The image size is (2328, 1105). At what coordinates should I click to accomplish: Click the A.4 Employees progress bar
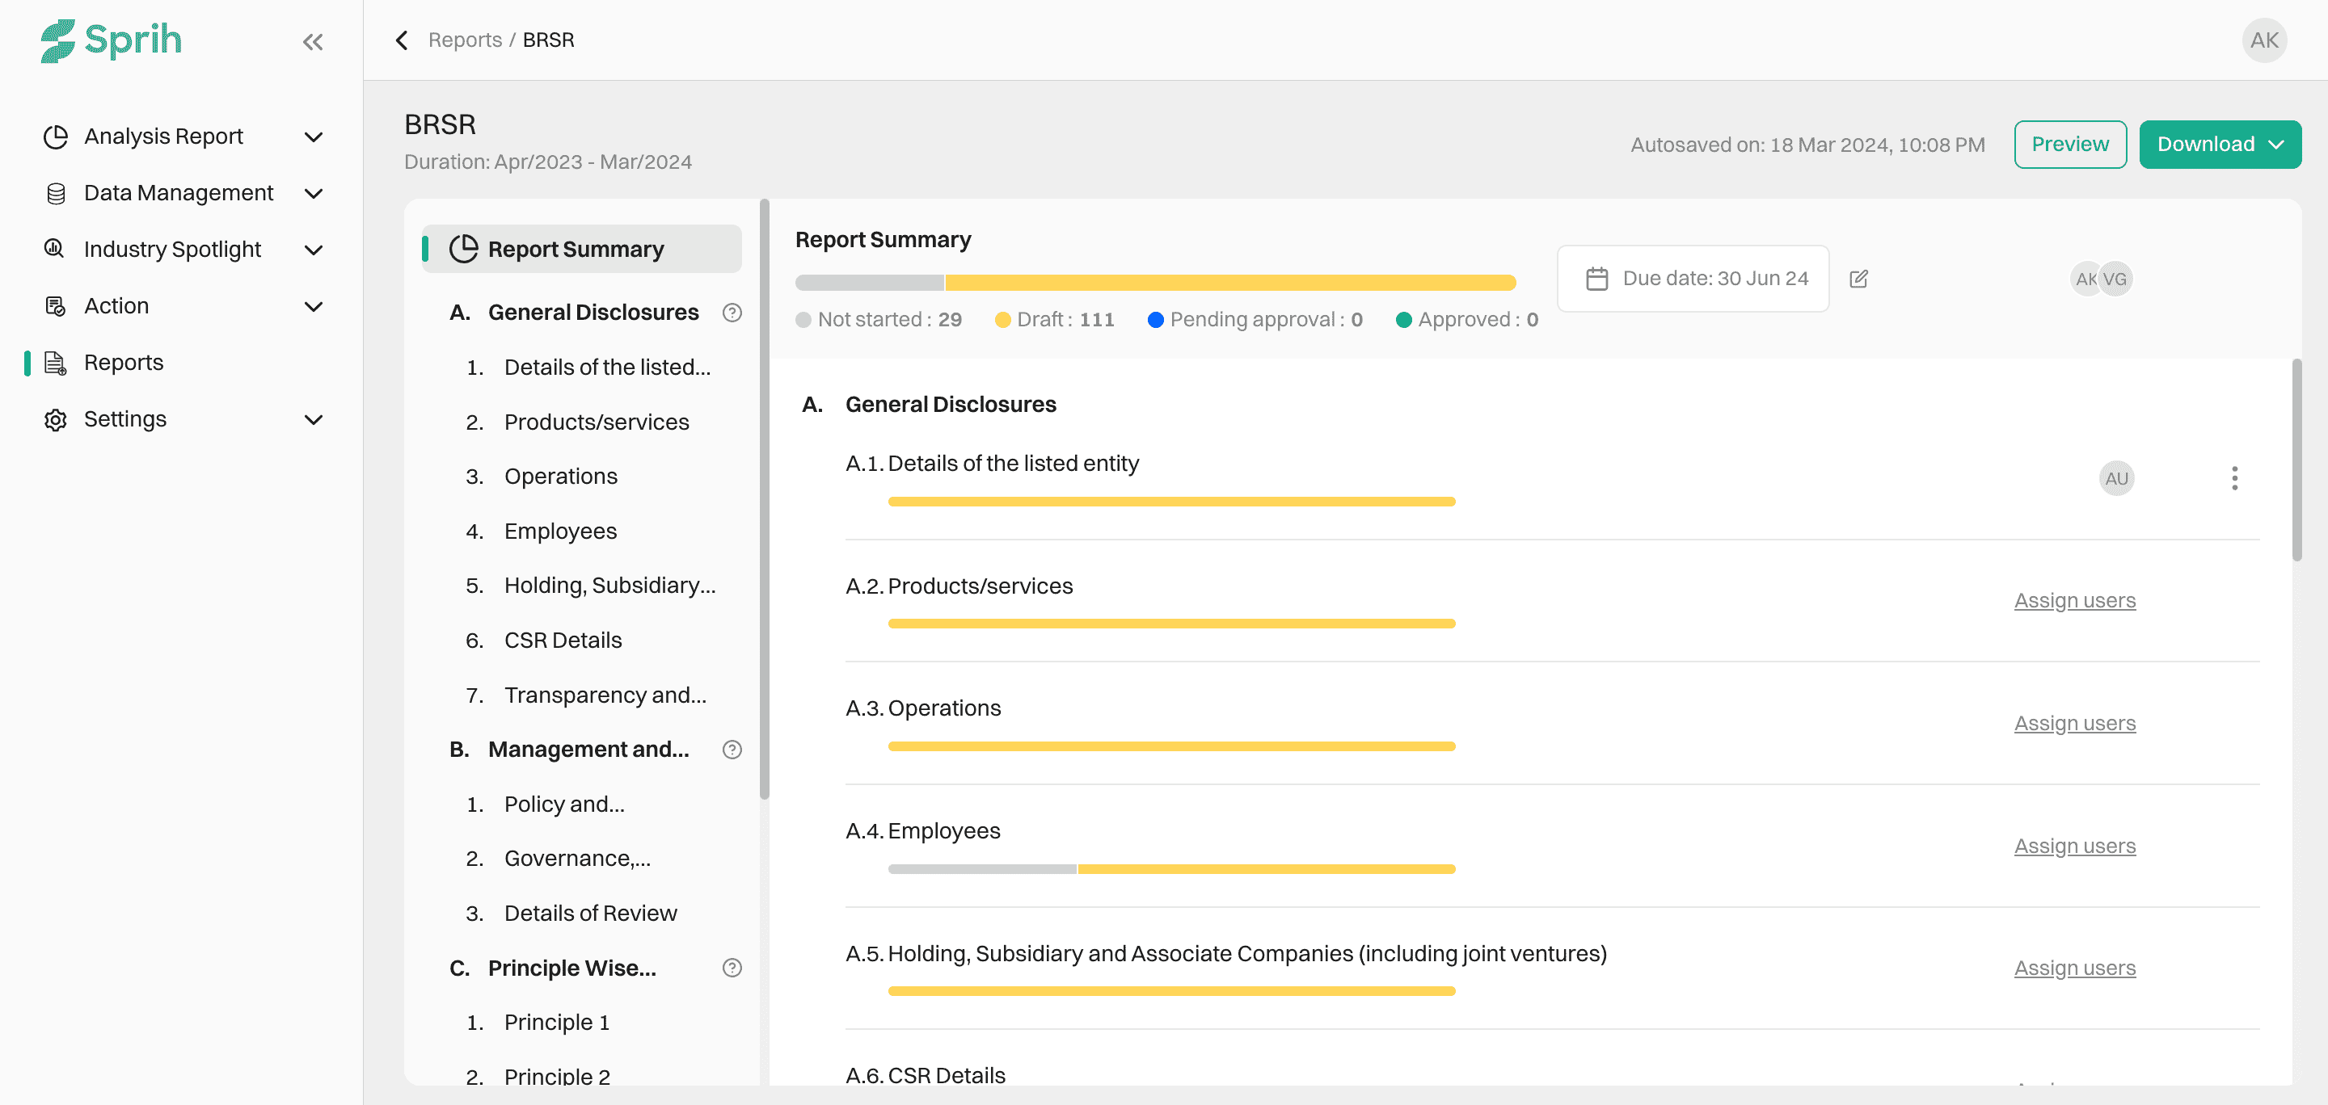coord(1171,869)
